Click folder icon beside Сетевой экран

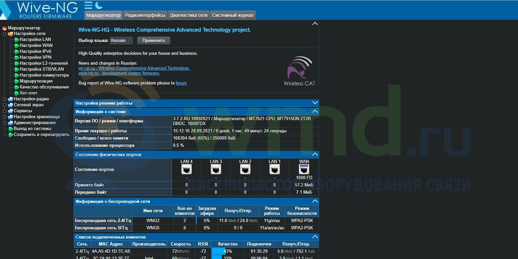point(11,105)
